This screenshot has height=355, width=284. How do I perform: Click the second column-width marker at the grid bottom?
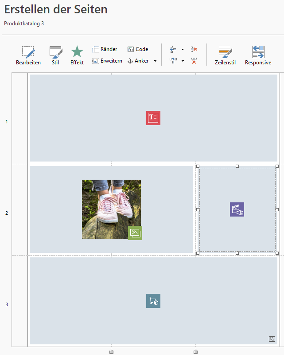195,351
